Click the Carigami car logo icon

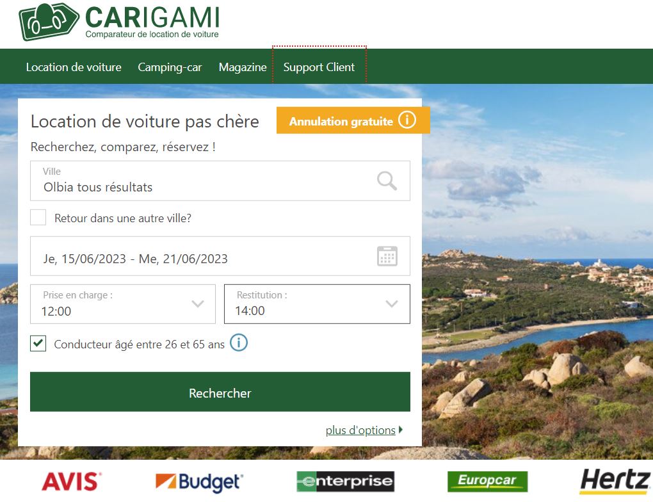coord(49,22)
